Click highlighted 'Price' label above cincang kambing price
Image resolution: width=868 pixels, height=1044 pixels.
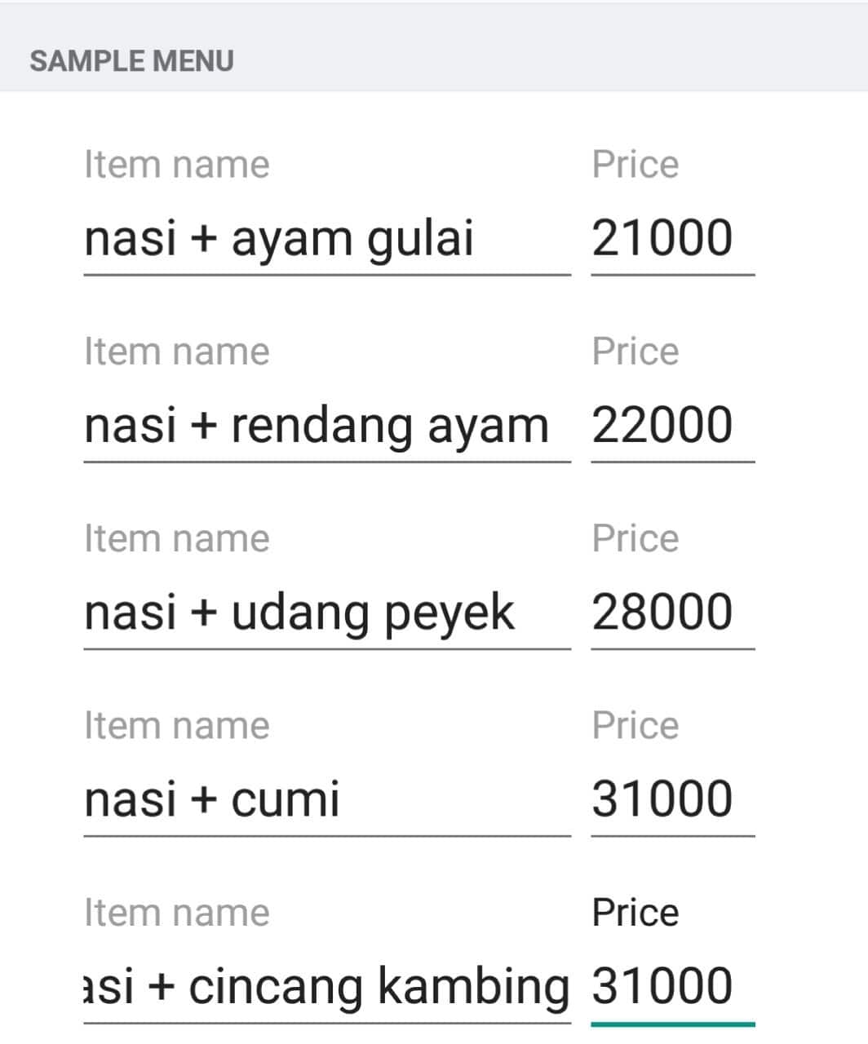pos(635,912)
